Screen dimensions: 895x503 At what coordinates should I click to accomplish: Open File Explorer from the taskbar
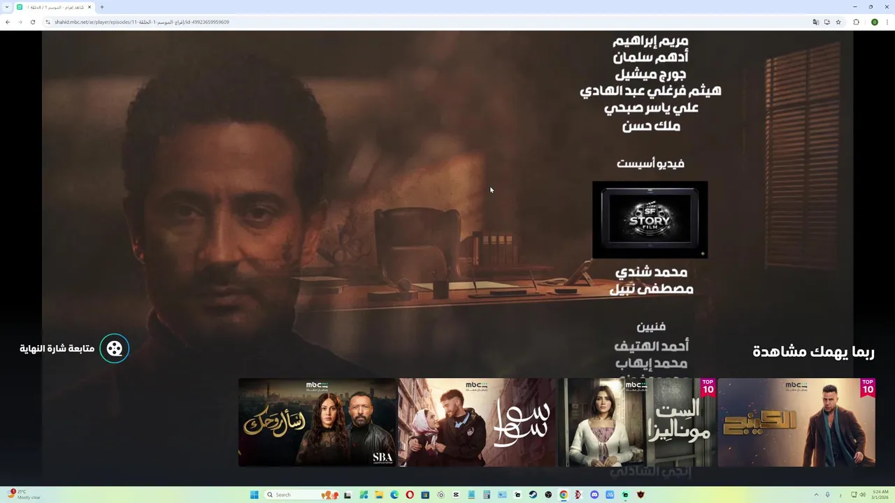pos(379,495)
